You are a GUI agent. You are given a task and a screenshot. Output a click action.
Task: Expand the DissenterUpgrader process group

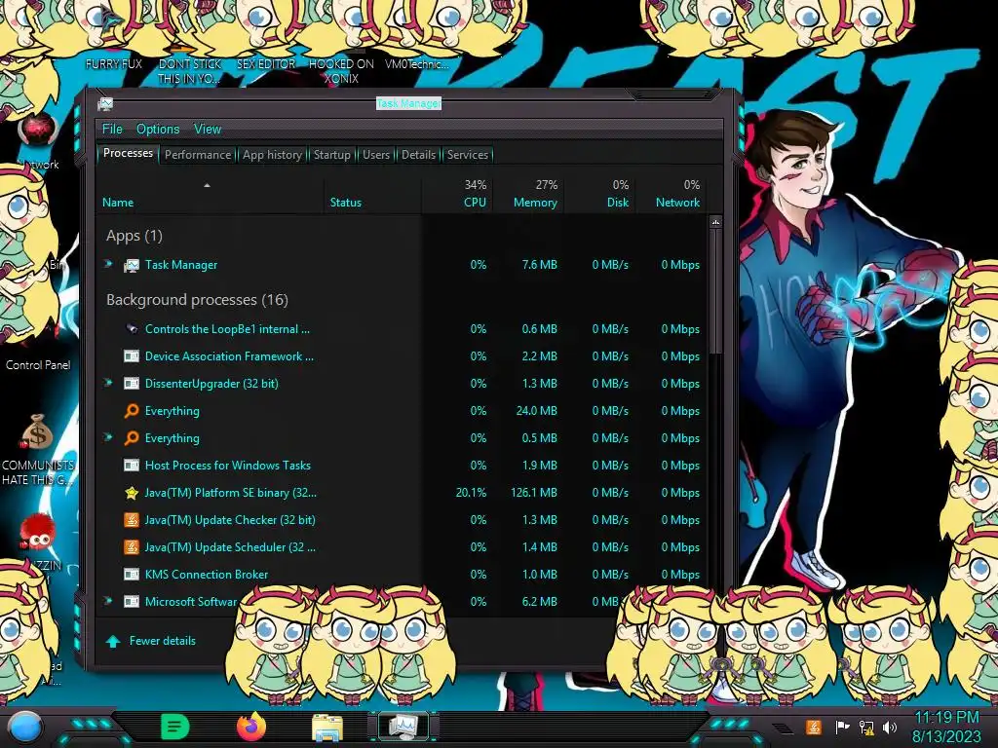click(x=108, y=383)
